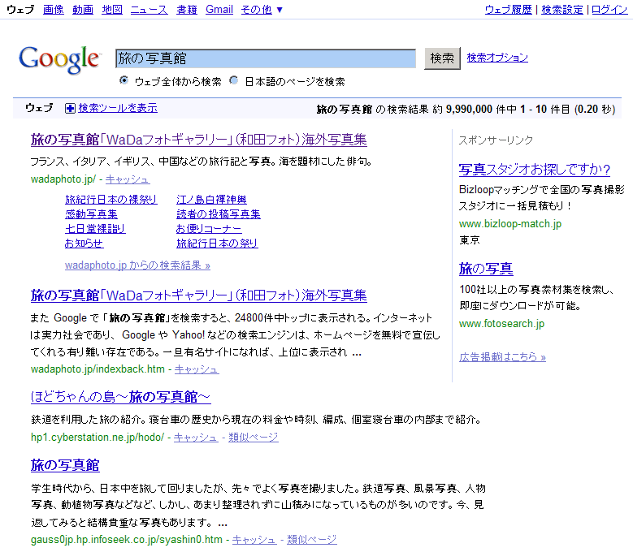Open the 動画 tab in top navigation
Image resolution: width=633 pixels, height=552 pixels.
(83, 9)
